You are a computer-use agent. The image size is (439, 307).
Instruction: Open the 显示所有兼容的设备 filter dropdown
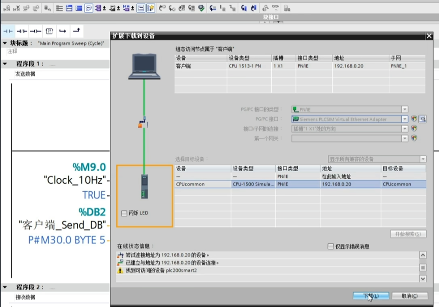point(423,159)
